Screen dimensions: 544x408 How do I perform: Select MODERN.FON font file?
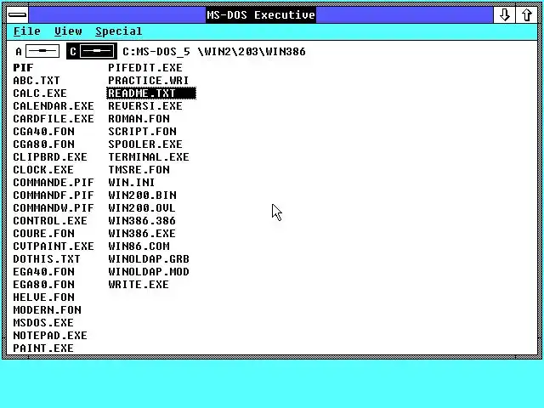tap(48, 309)
